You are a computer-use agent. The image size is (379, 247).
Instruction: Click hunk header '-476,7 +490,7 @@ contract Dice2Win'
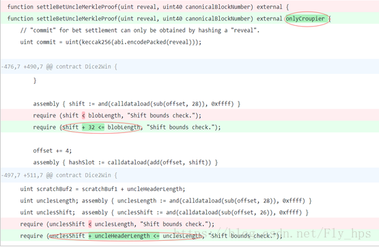(x=190, y=66)
